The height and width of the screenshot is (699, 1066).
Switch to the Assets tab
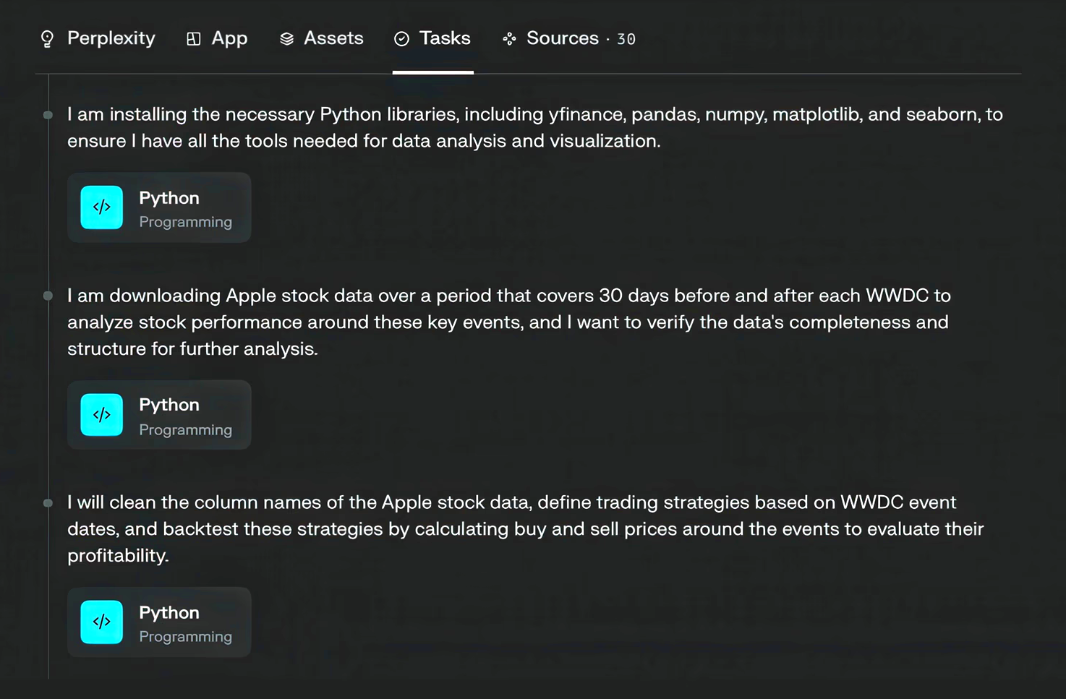pos(333,38)
